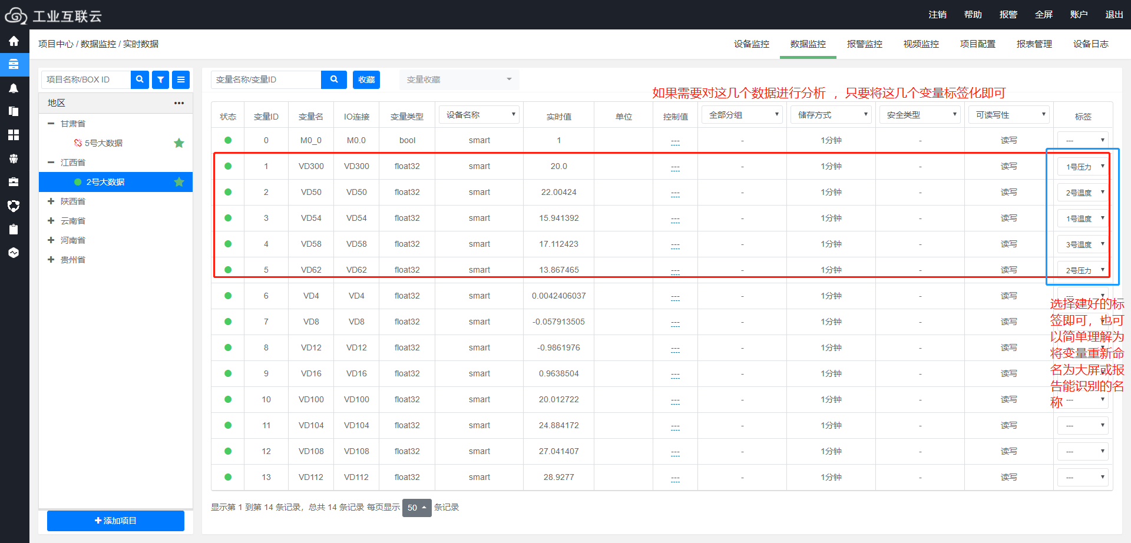
Task: Switch to the 设备监控 tab
Action: click(x=752, y=44)
